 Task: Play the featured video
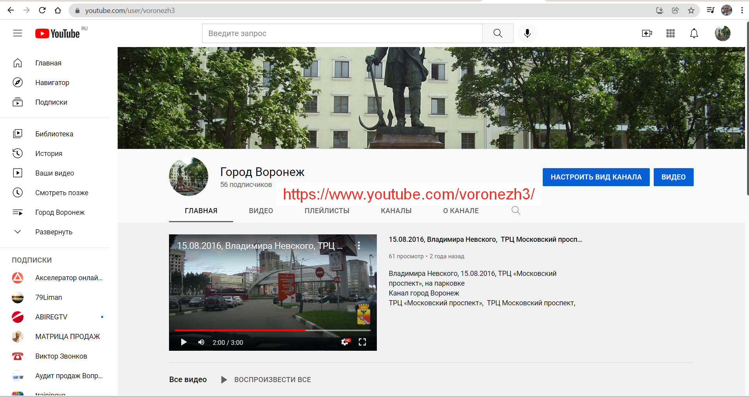(184, 342)
